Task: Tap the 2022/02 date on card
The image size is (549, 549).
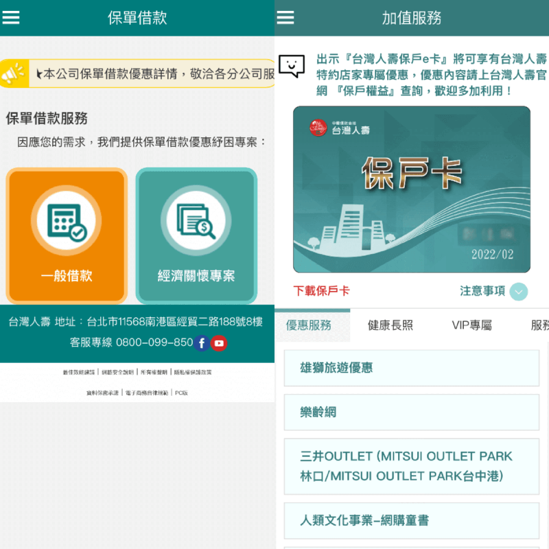Action: click(493, 255)
